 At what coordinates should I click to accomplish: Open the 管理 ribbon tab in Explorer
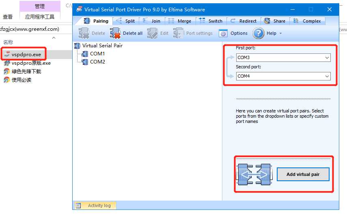[x=40, y=6]
